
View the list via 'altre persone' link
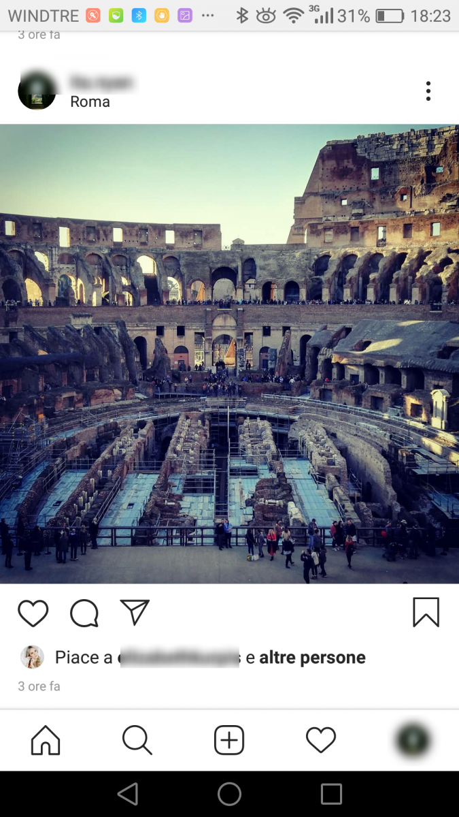tap(312, 658)
